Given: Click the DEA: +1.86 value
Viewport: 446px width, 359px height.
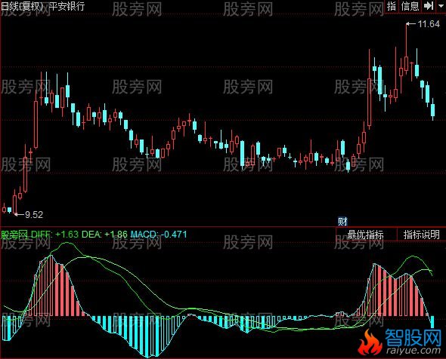Looking at the screenshot, I should click(x=104, y=235).
